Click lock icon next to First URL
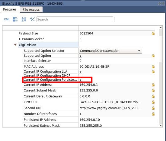Screen dimensions: 166x141 pyautogui.click(x=153, y=102)
